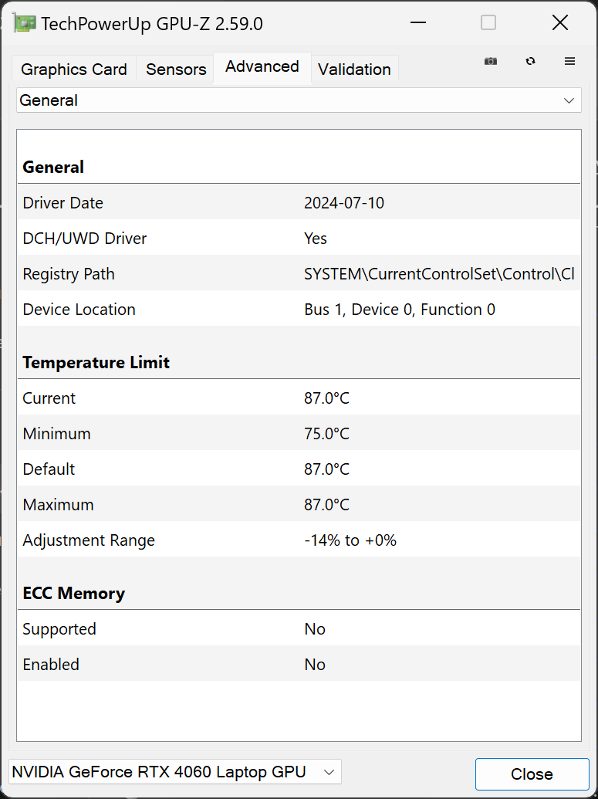Switch to the Sensors tab

(x=175, y=69)
